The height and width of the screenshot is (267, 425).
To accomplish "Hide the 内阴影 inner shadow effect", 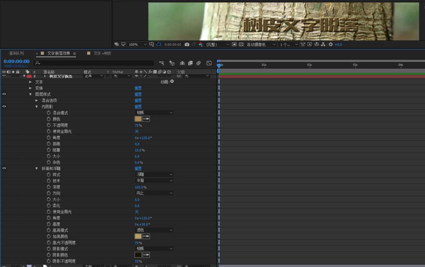I will click(x=4, y=107).
